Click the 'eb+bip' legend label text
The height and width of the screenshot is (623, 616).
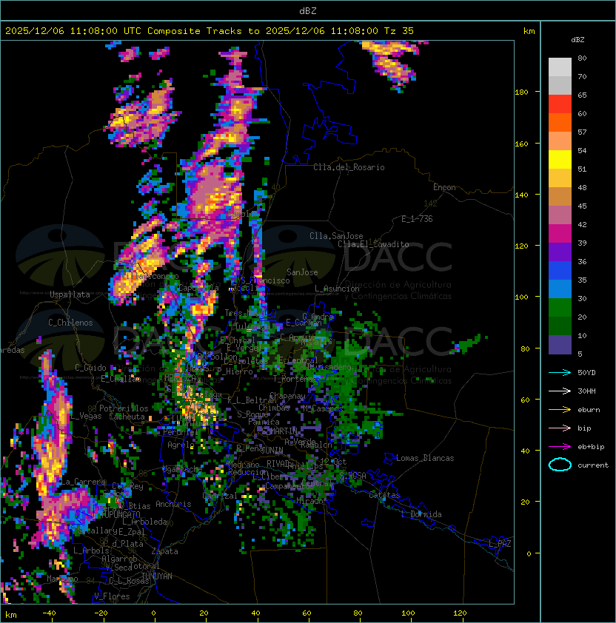591,447
